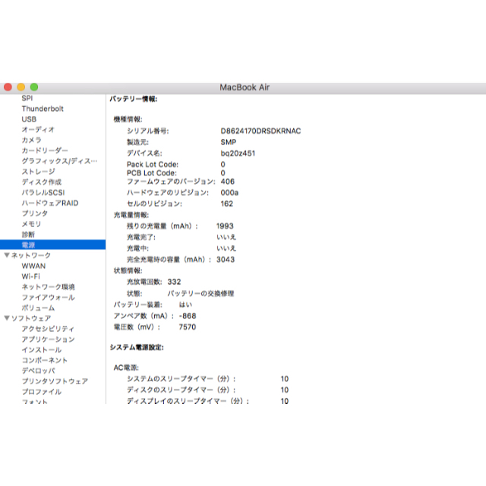Screen dimensions: 486x486
Task: Click the 充電量情報 subheading
Action: (131, 215)
